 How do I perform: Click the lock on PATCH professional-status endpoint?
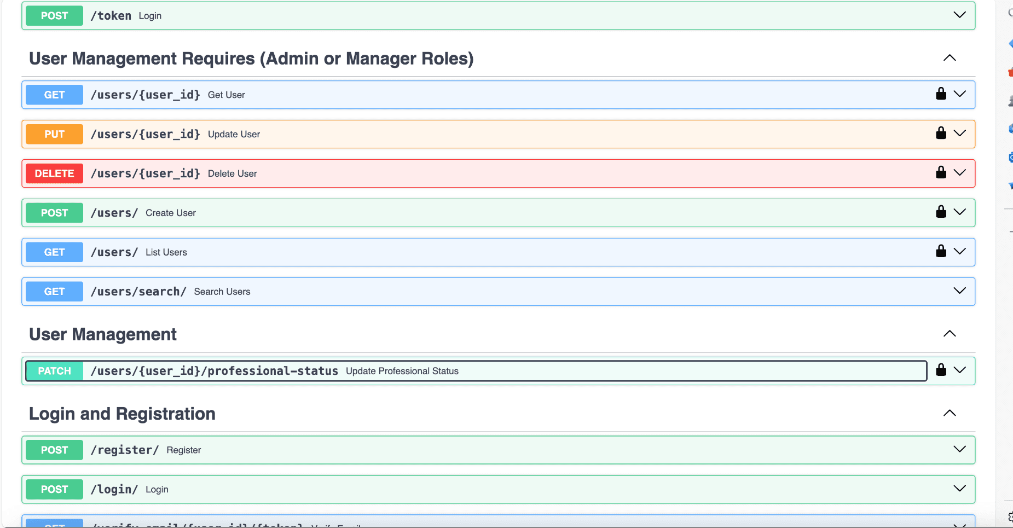click(x=941, y=370)
